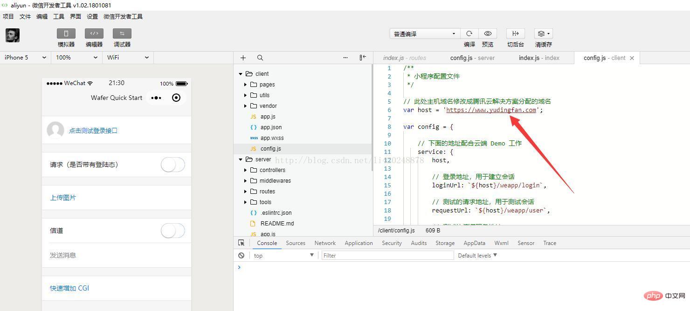Screen dimensions: 690x311
Task: Open the compile mode dropdown
Action: coord(425,33)
